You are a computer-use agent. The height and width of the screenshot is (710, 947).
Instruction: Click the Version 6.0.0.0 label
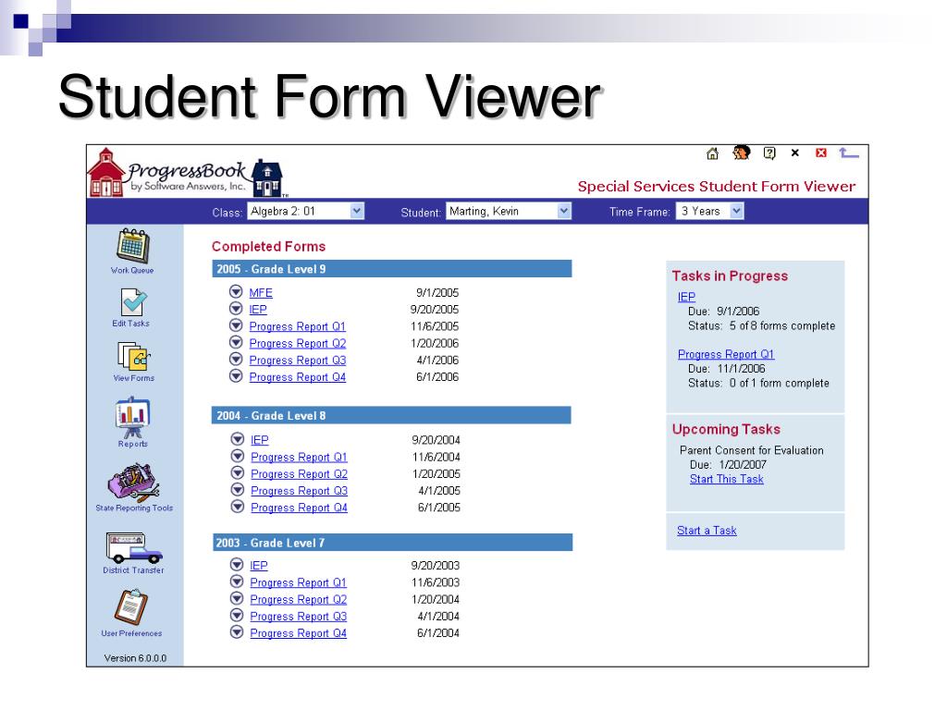pyautogui.click(x=135, y=658)
